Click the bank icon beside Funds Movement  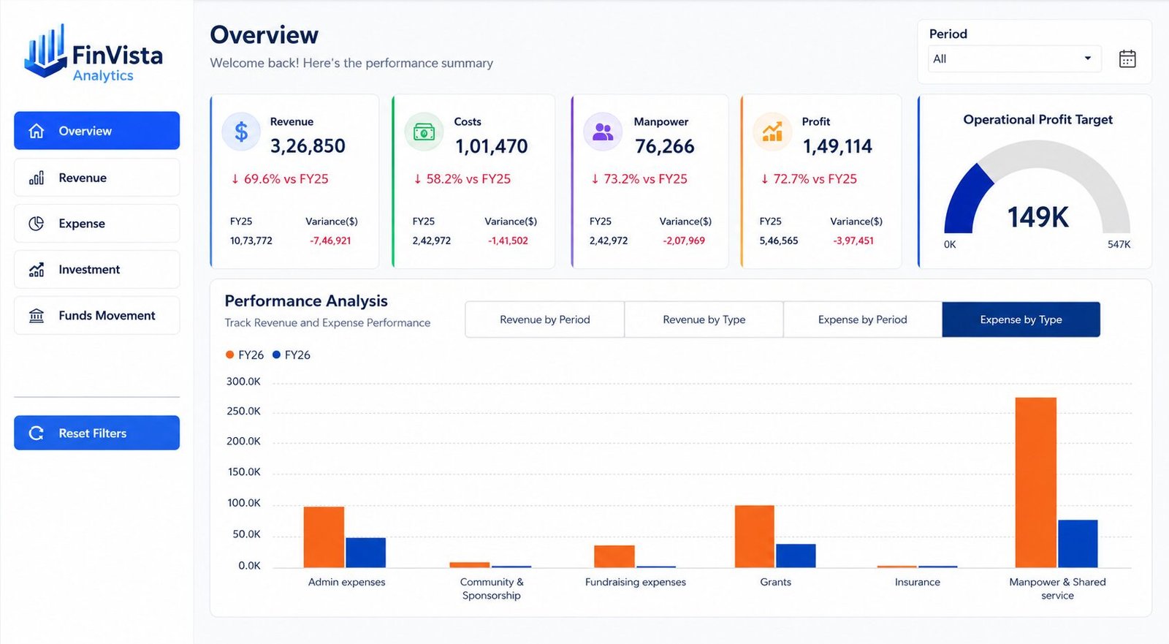(x=37, y=316)
